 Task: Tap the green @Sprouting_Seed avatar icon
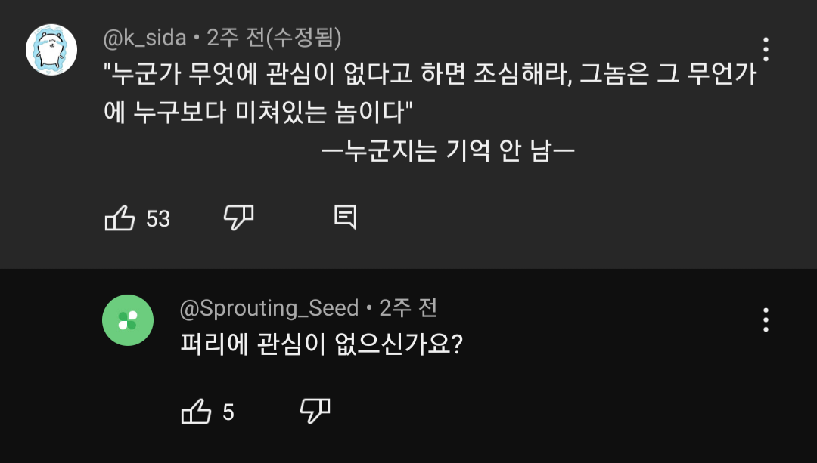(128, 320)
